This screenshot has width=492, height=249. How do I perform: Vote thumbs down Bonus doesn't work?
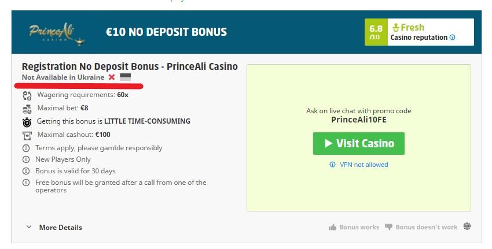point(421,227)
